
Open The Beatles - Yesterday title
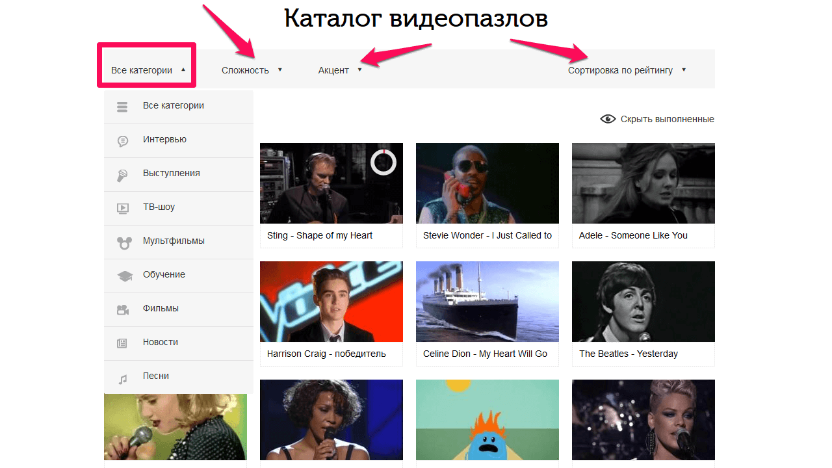click(x=629, y=354)
